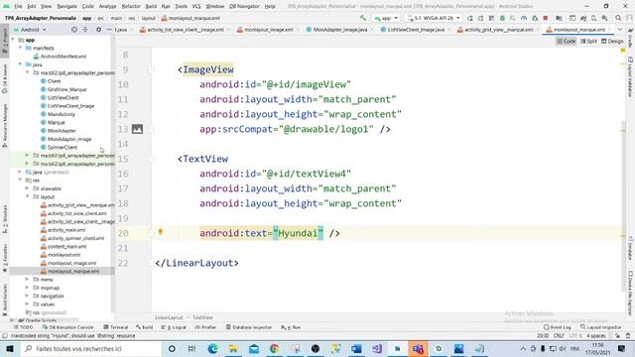Open the VCS menu

point(196,6)
